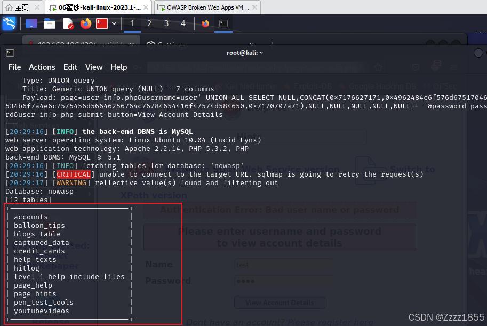Launch Firefox from the panel launcher
This screenshot has height=326, width=487.
[x=86, y=23]
